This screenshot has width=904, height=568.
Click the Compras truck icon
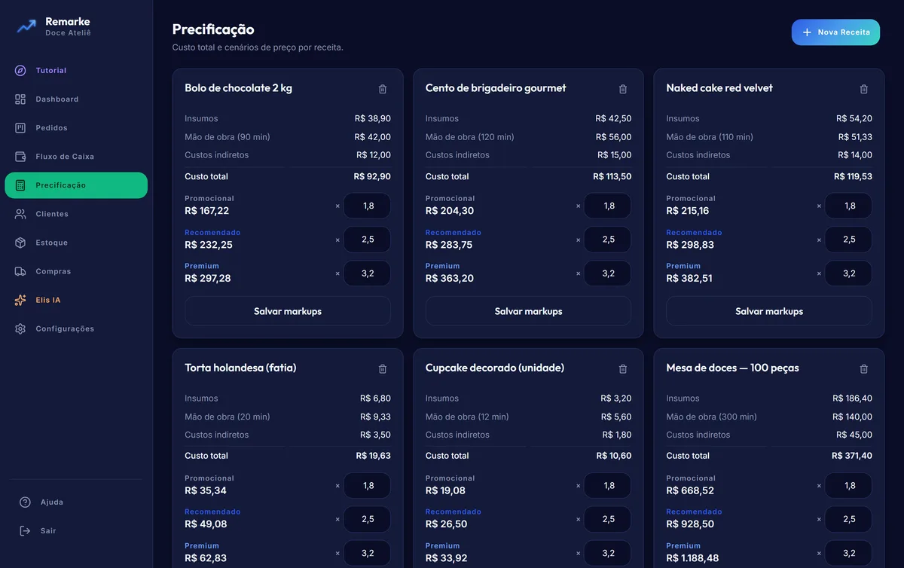pos(20,271)
